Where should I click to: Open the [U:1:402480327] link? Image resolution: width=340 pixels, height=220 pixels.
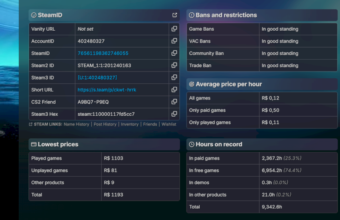[97, 77]
